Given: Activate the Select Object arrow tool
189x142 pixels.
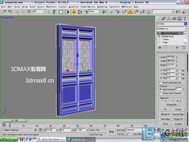Looking at the screenshot, I should coord(49,12).
